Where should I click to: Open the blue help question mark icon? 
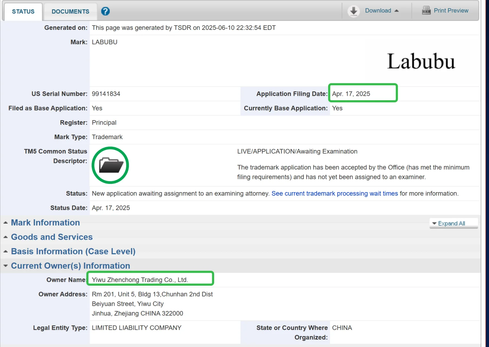[x=105, y=11]
